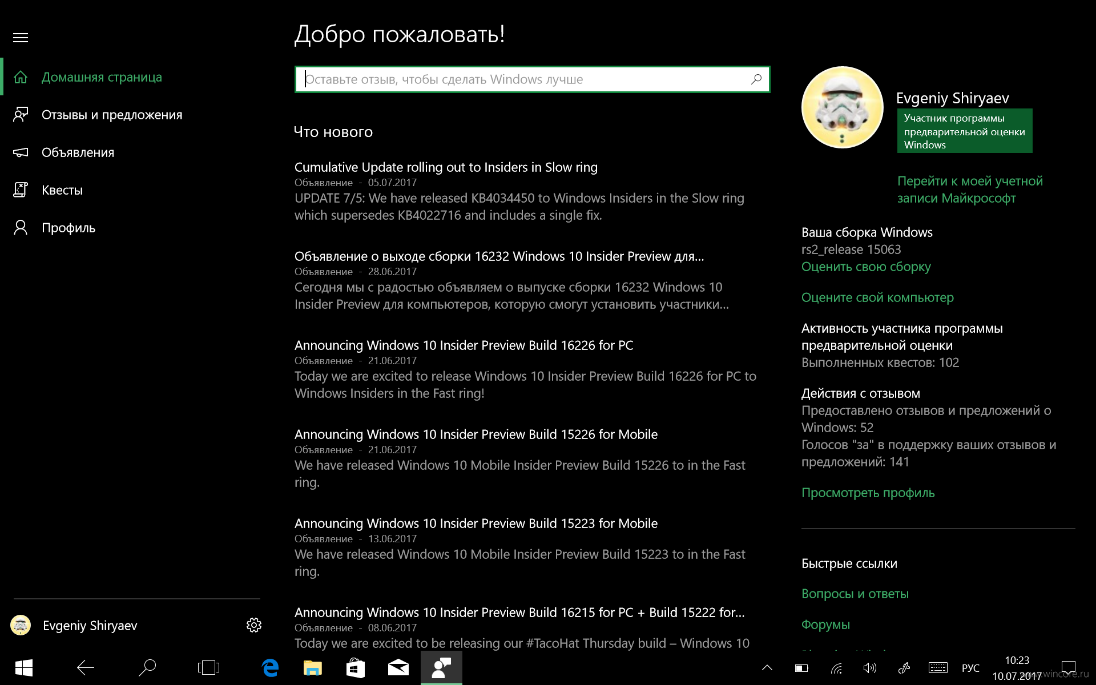1096x685 pixels.
Task: Click Оценить свою сборку link
Action: (x=866, y=267)
